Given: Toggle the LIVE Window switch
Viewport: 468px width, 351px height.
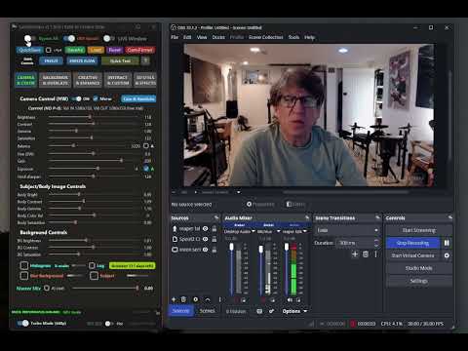Looking at the screenshot, I should [x=109, y=38].
